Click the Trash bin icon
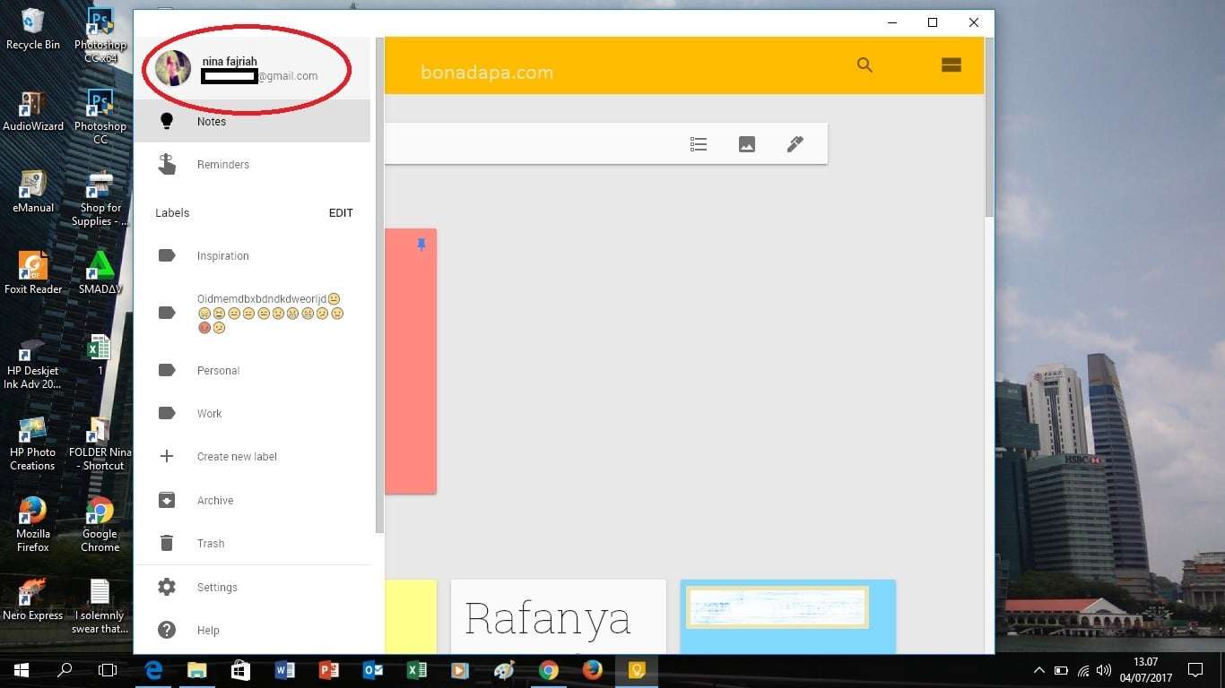 (167, 543)
